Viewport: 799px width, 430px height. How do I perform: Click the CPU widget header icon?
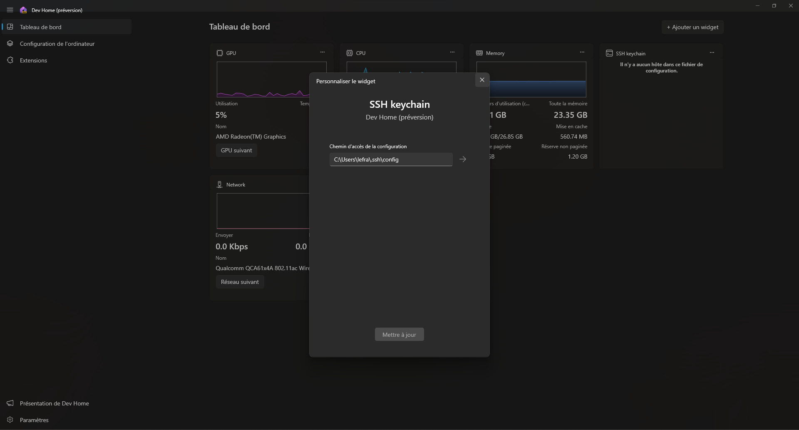click(x=350, y=53)
